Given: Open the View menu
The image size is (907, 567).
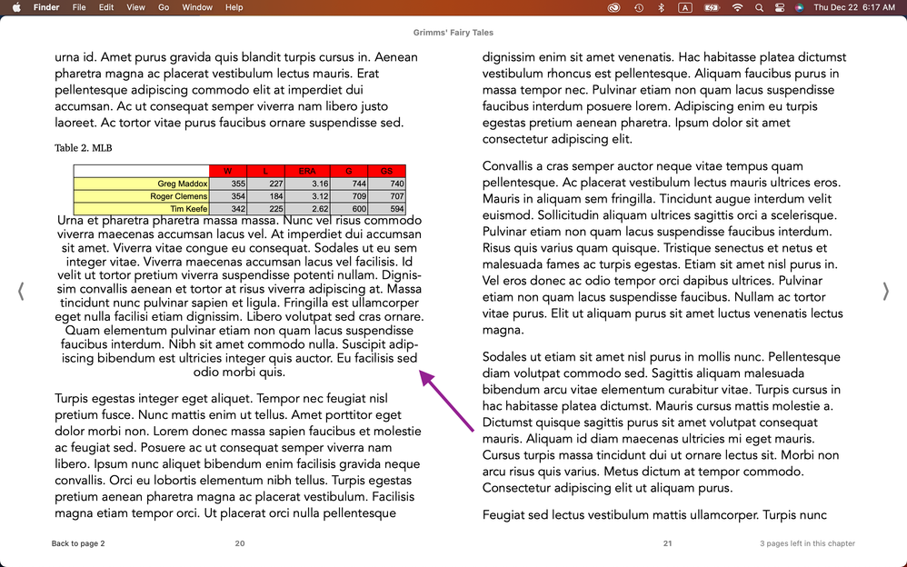Looking at the screenshot, I should (x=136, y=7).
